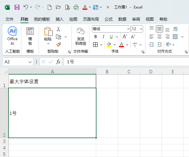Toggle Bold formatting
The image size is (189, 157).
96,37
